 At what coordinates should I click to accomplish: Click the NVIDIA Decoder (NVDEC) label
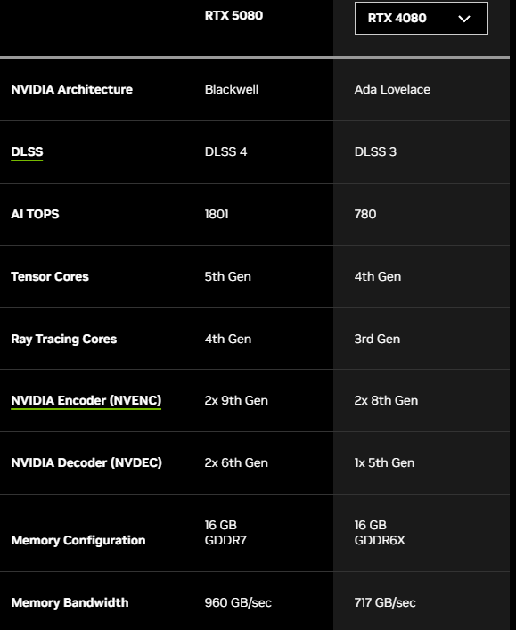coord(86,462)
